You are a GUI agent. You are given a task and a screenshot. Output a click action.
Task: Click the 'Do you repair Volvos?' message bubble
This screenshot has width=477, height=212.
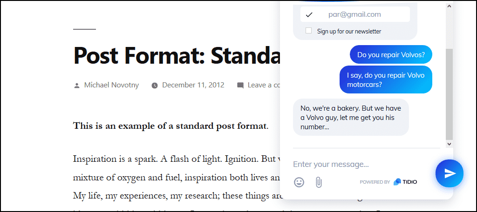(x=391, y=55)
